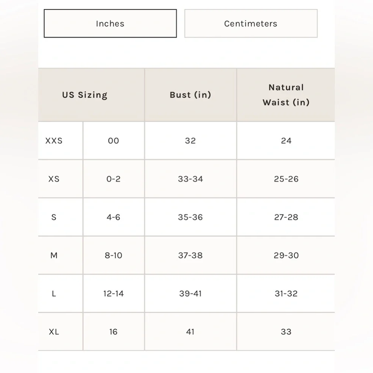Select the XXS size row label
Image resolution: width=373 pixels, height=373 pixels.
(54, 141)
